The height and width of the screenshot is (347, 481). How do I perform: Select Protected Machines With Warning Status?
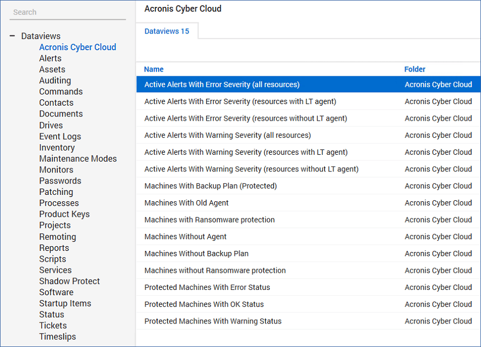click(213, 321)
